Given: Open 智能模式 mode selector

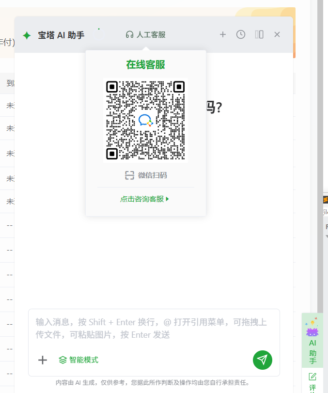Looking at the screenshot, I should pos(78,360).
